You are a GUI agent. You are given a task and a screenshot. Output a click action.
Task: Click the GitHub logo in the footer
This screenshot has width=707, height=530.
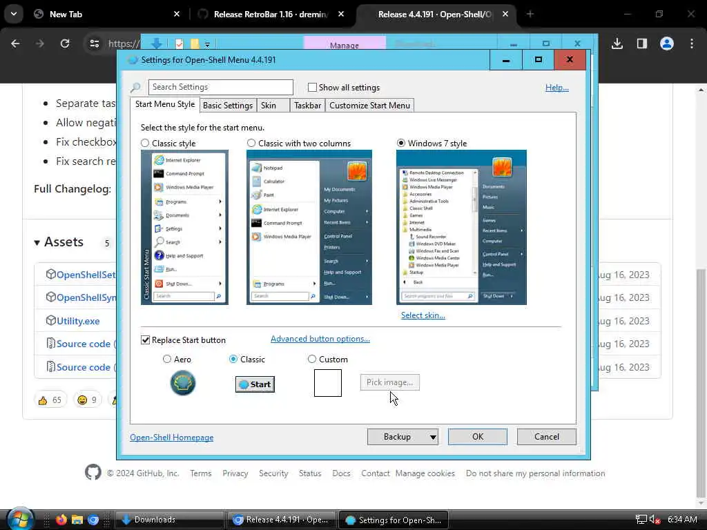[93, 473]
